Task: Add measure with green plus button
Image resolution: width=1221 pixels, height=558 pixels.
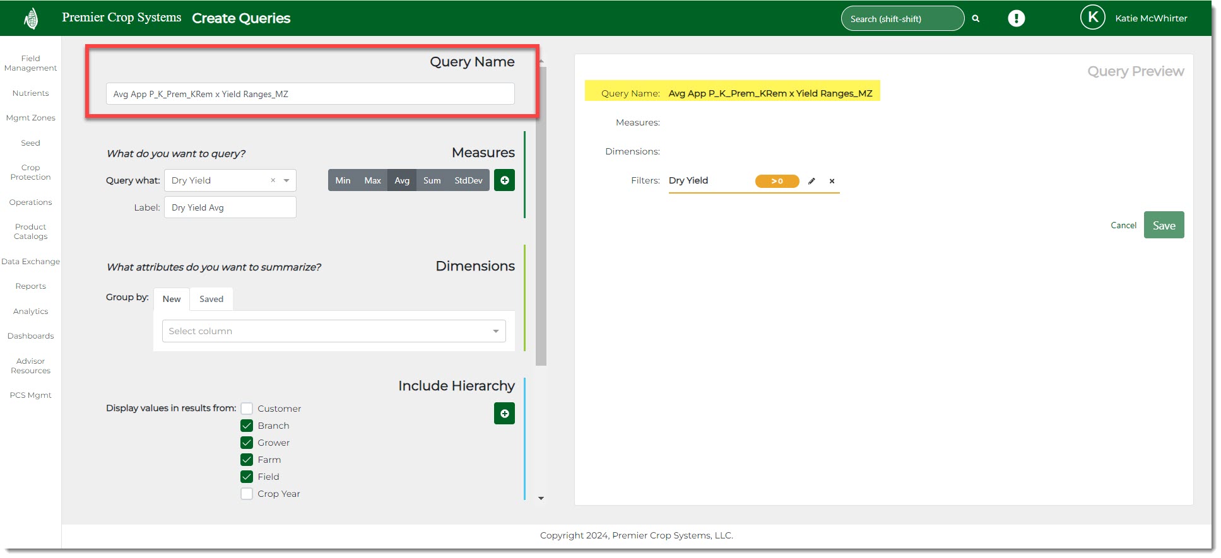Action: [504, 180]
